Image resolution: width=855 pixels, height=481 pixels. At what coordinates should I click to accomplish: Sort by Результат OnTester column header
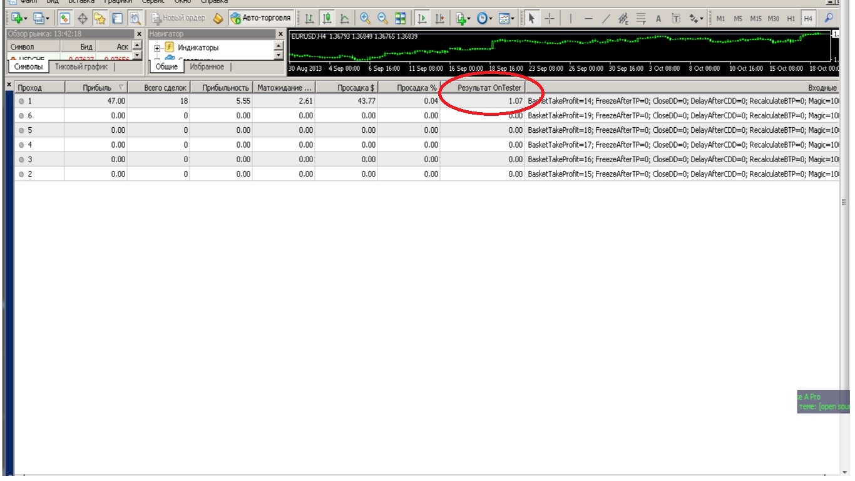pyautogui.click(x=483, y=88)
